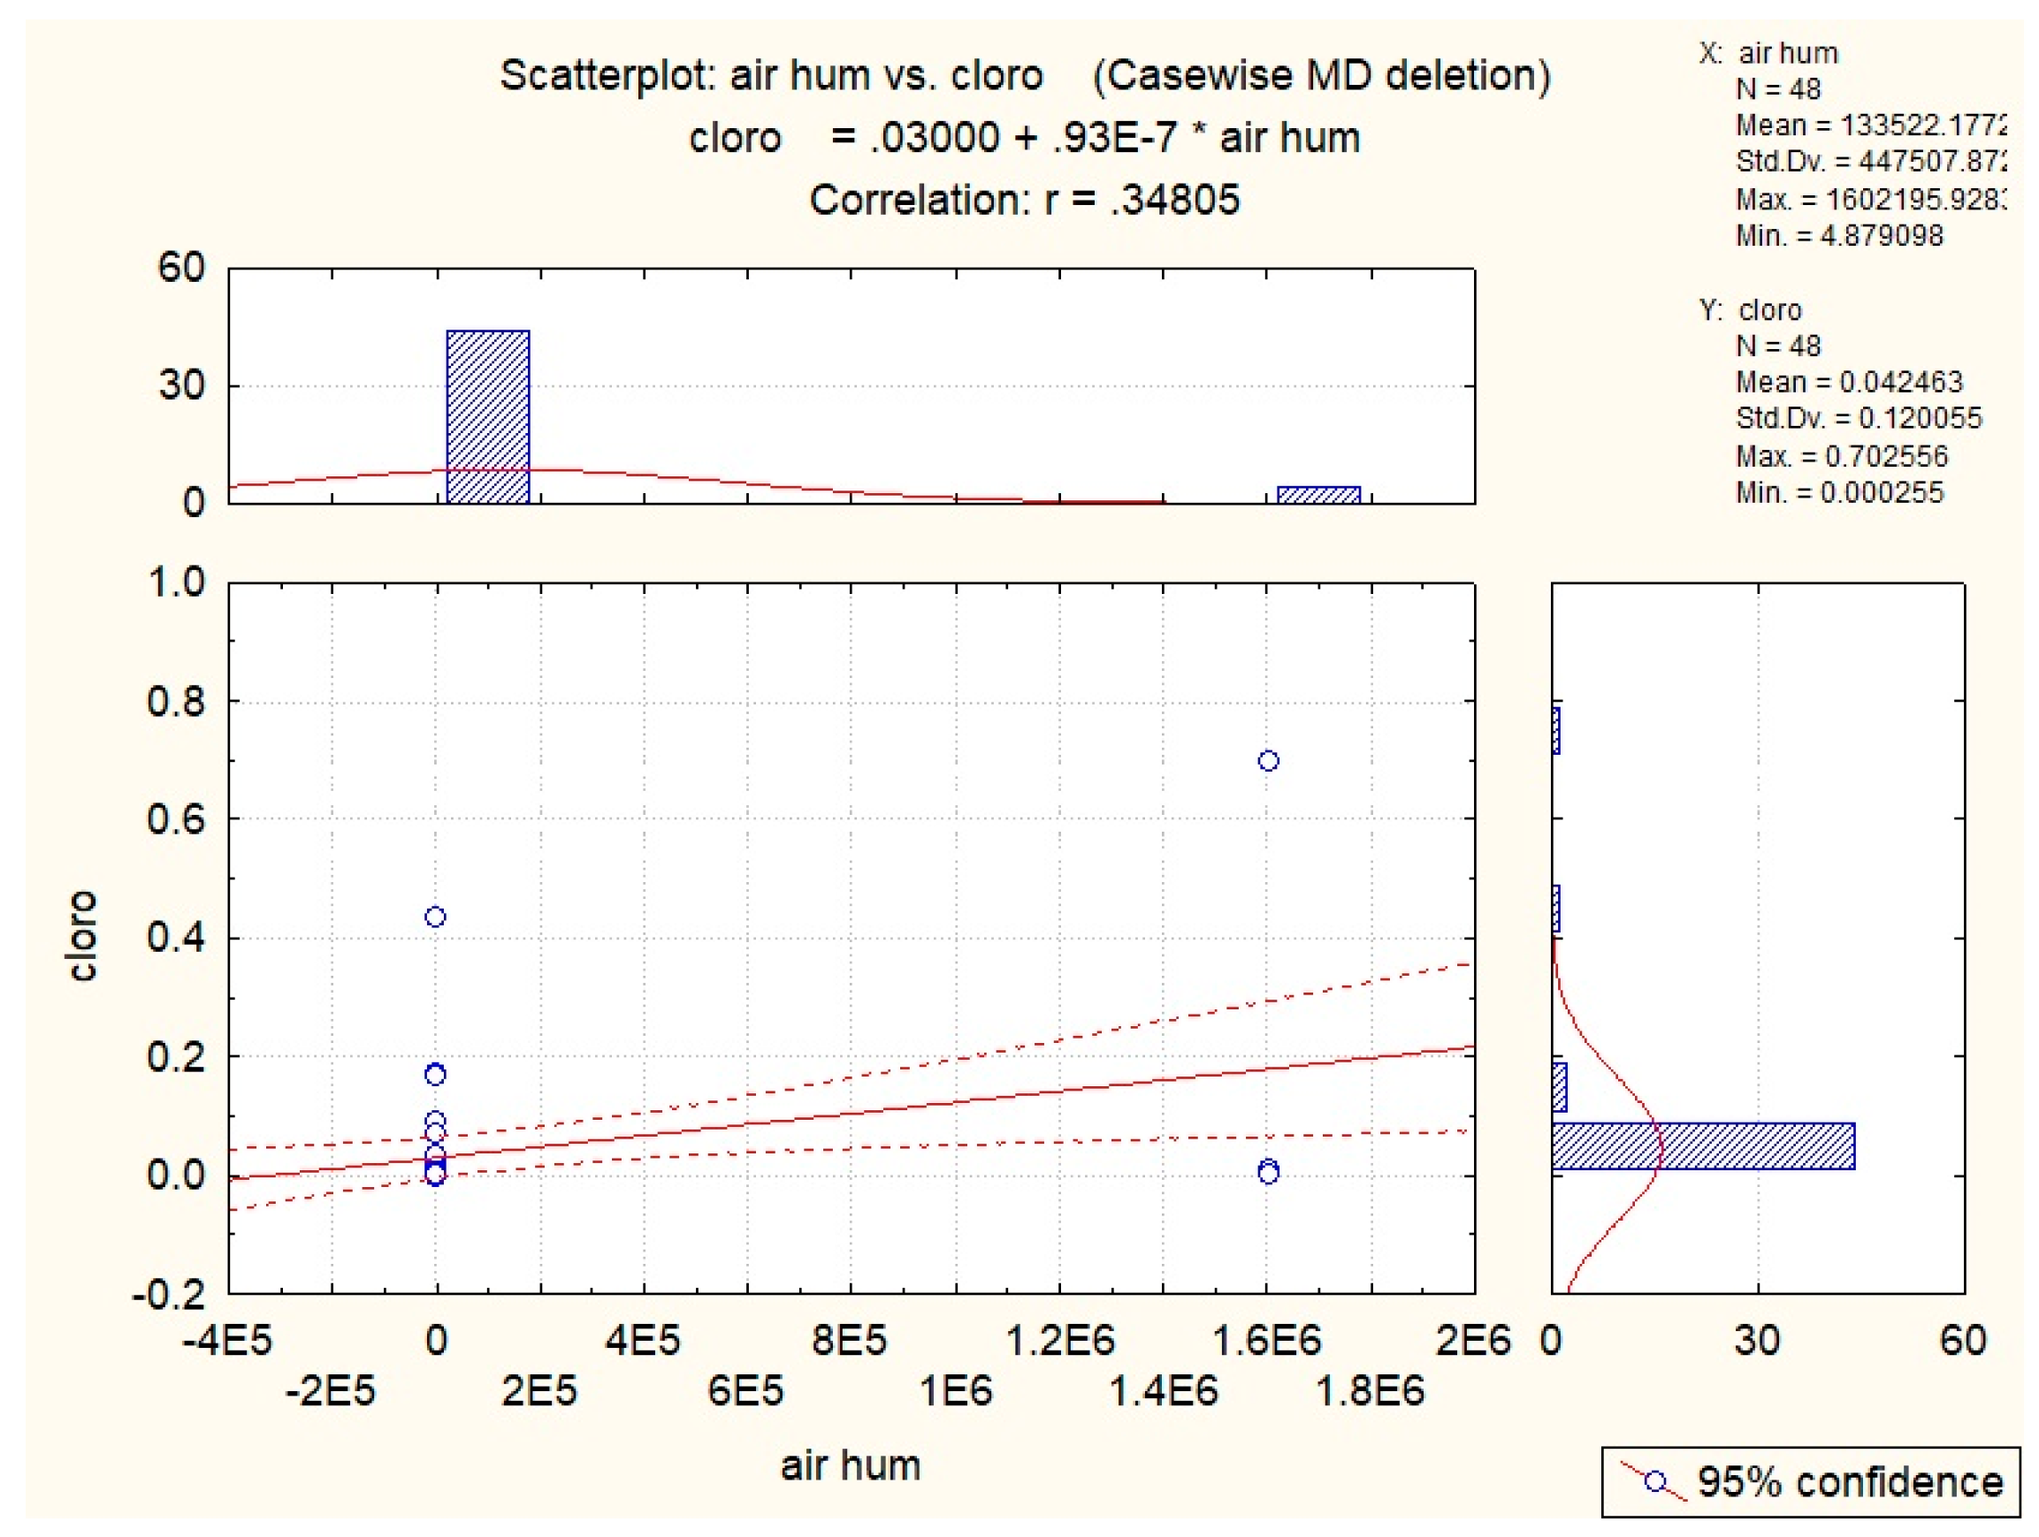Click the Y: cloro statistics heading
This screenshot has width=2039, height=1537.
1750,309
